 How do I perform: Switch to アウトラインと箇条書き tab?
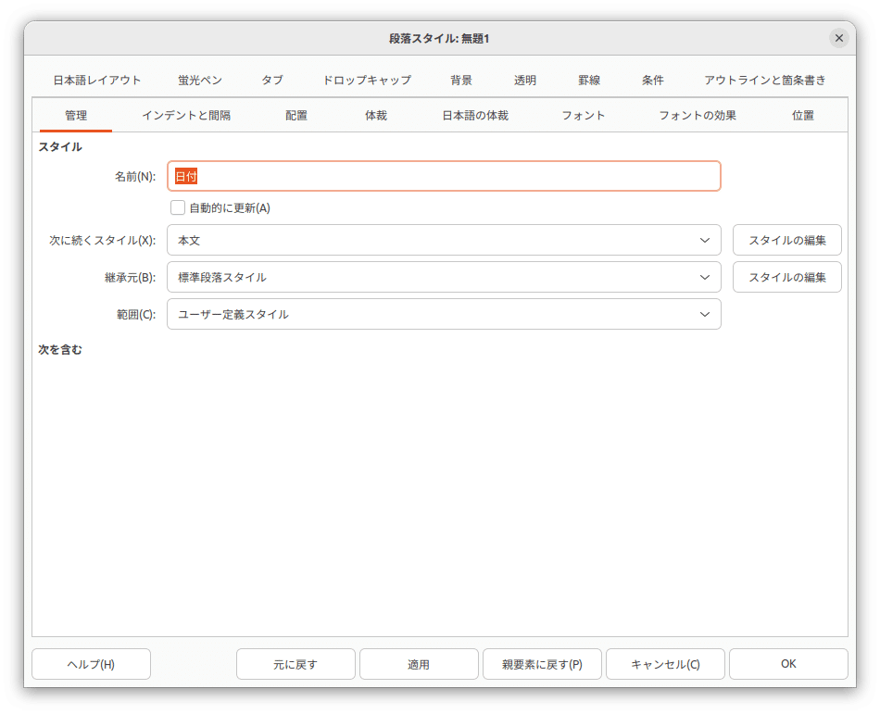pyautogui.click(x=765, y=81)
